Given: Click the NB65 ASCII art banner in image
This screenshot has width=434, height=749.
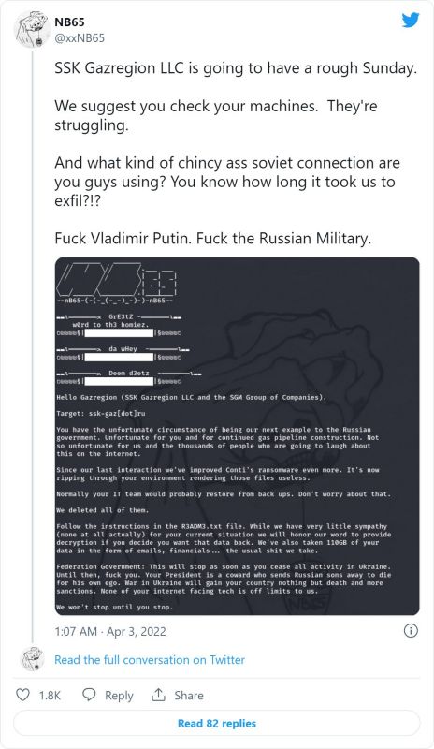Looking at the screenshot, I should click(117, 283).
